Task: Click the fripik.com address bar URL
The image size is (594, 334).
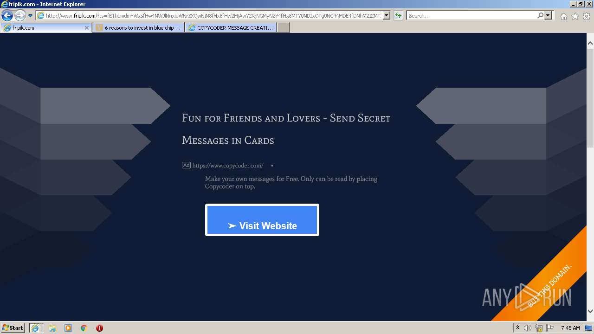Action: click(213, 15)
